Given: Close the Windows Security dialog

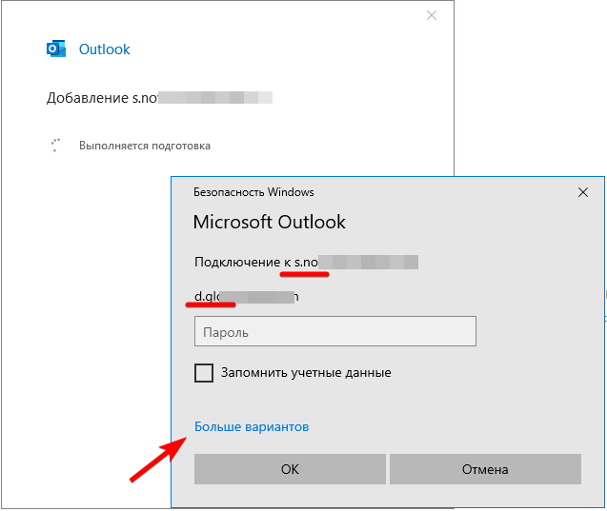Looking at the screenshot, I should (x=583, y=192).
